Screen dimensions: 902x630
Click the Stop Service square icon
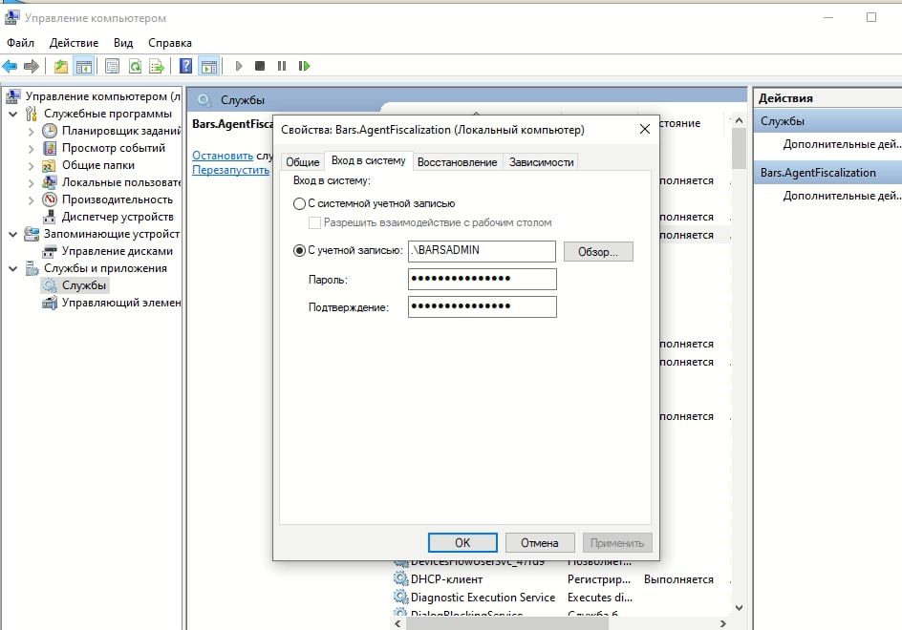(x=260, y=66)
